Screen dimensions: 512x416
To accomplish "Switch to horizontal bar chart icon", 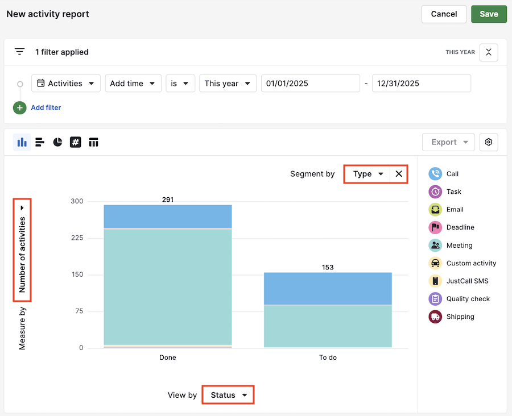I will [40, 142].
